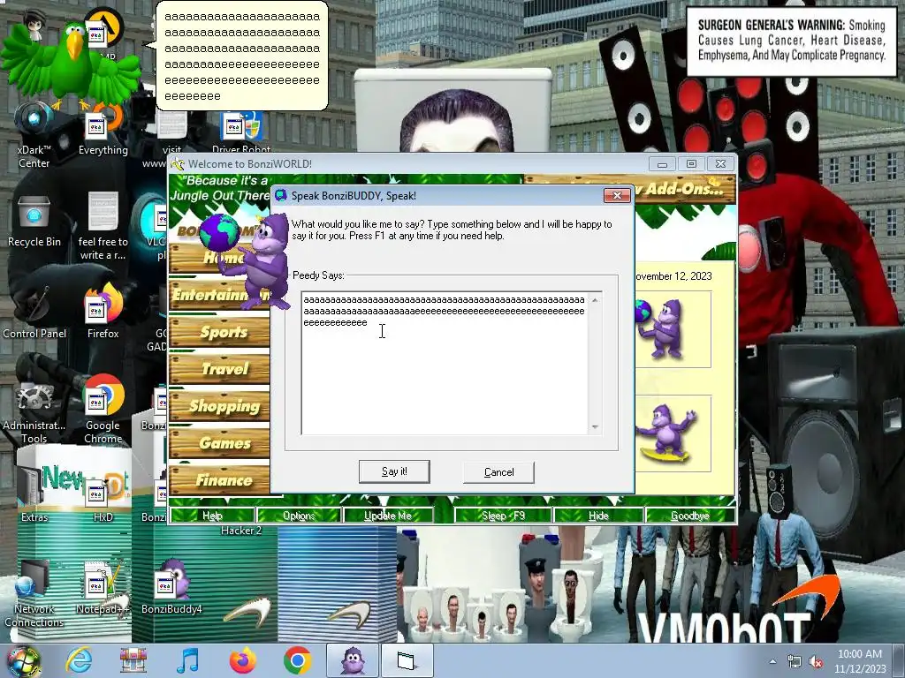Screen dimensions: 905x678
Task: Open the Travel section in BonziWORLD
Action: [x=220, y=369]
